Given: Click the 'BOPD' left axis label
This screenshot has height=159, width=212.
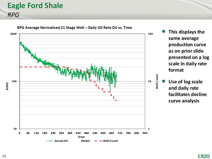Looking at the screenshot, I should click(7, 86).
